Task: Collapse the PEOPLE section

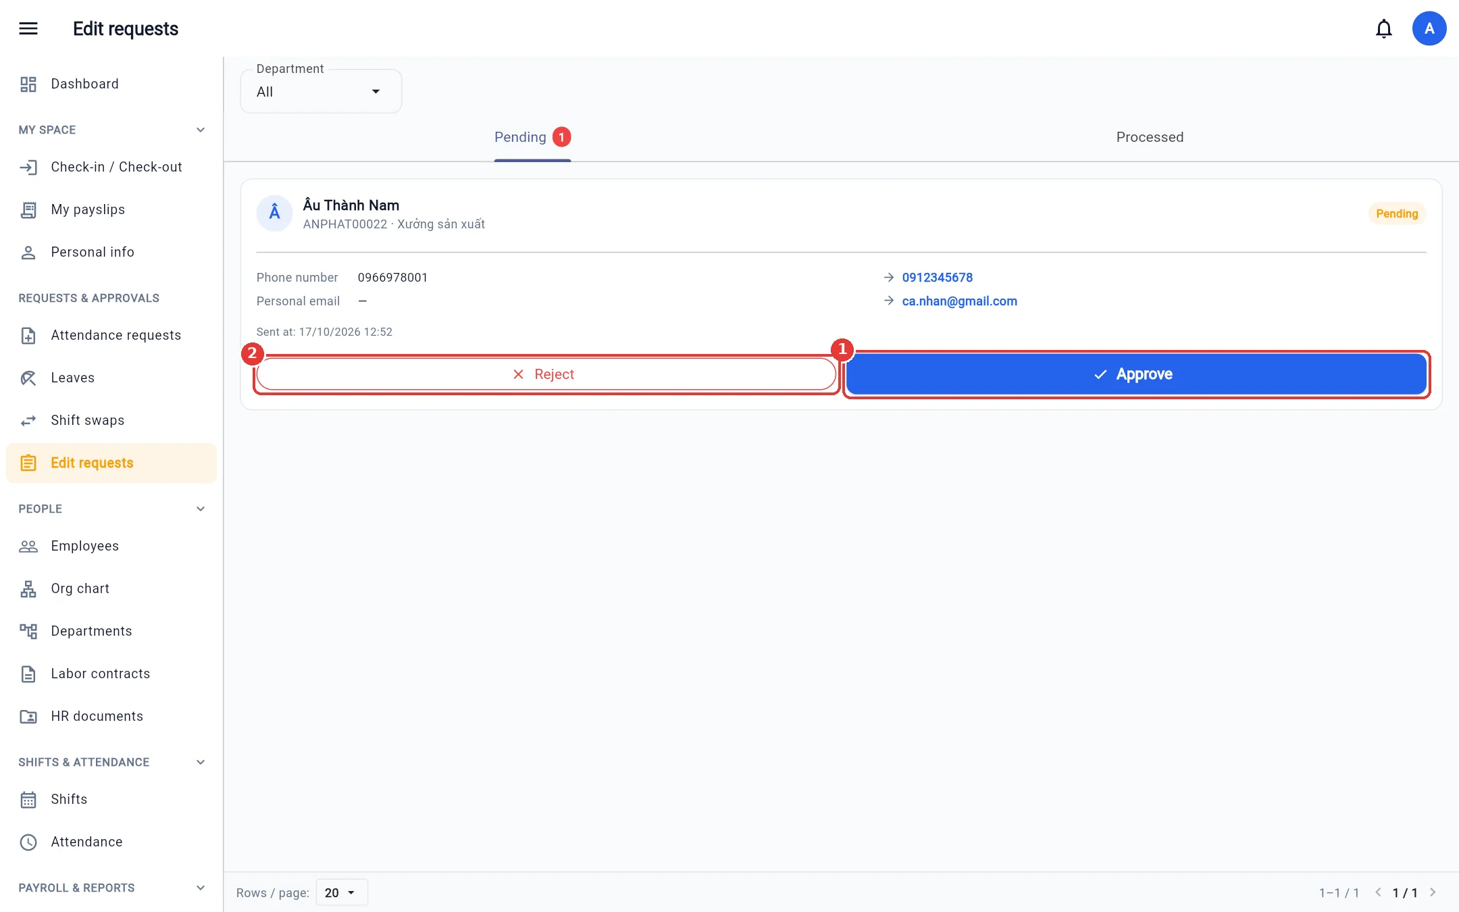Action: [x=201, y=509]
